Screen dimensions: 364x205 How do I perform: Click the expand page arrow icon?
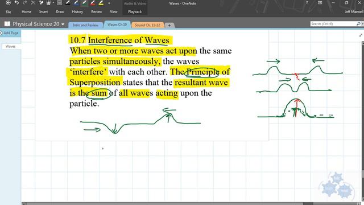pos(361,35)
